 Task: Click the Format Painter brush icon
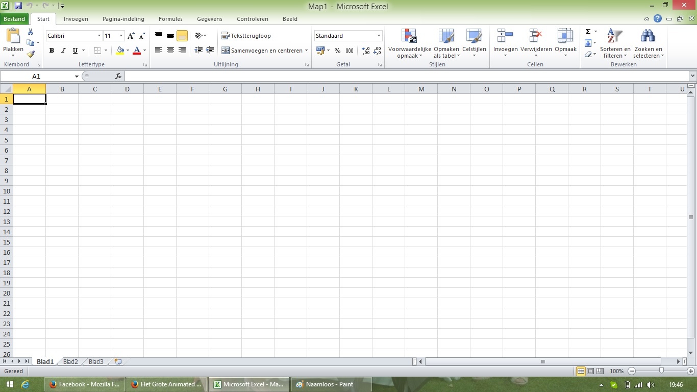(x=31, y=54)
